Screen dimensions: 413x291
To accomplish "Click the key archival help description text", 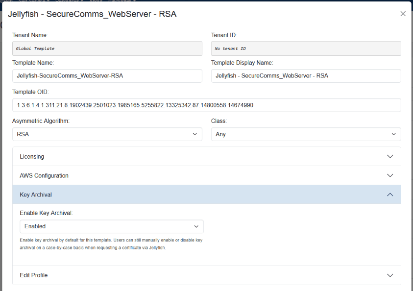I will (x=111, y=244).
